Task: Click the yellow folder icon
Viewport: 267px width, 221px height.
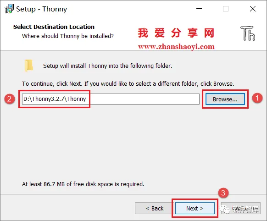Action: [29, 66]
